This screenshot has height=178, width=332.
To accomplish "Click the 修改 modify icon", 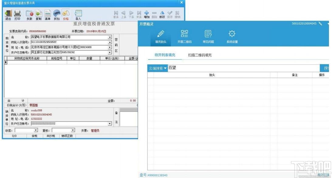I will [x=162, y=15].
